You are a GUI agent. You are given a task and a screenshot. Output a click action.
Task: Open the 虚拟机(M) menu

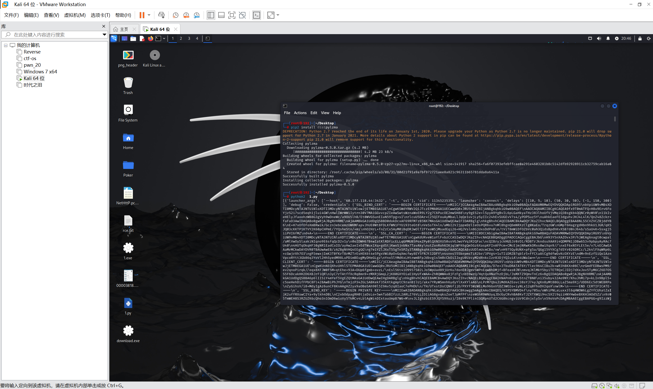pos(75,15)
